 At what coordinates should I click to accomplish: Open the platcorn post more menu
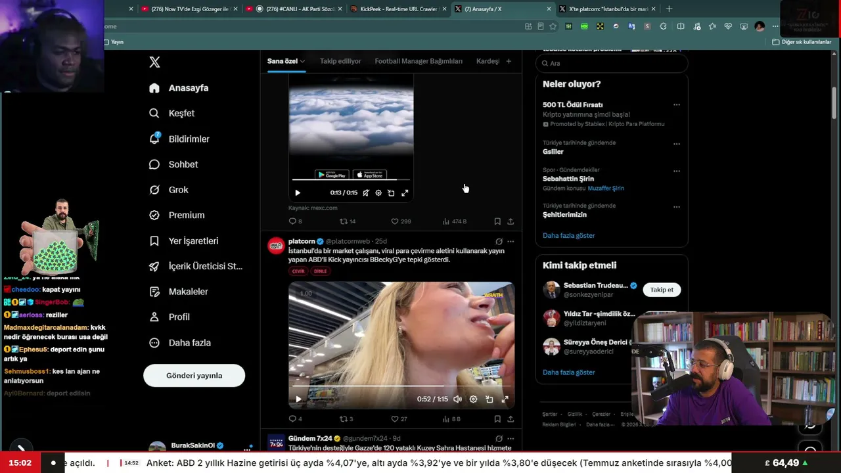(x=511, y=241)
